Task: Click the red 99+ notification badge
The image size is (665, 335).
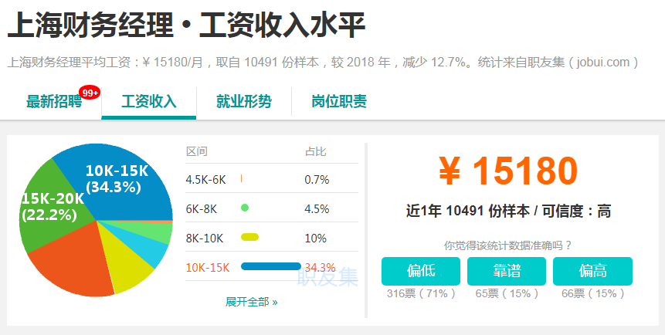Action: click(90, 93)
